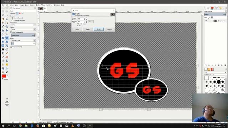Image resolution: width=228 pixels, height=128 pixels.
Task: Open the Layer menu
Action: tap(27, 5)
